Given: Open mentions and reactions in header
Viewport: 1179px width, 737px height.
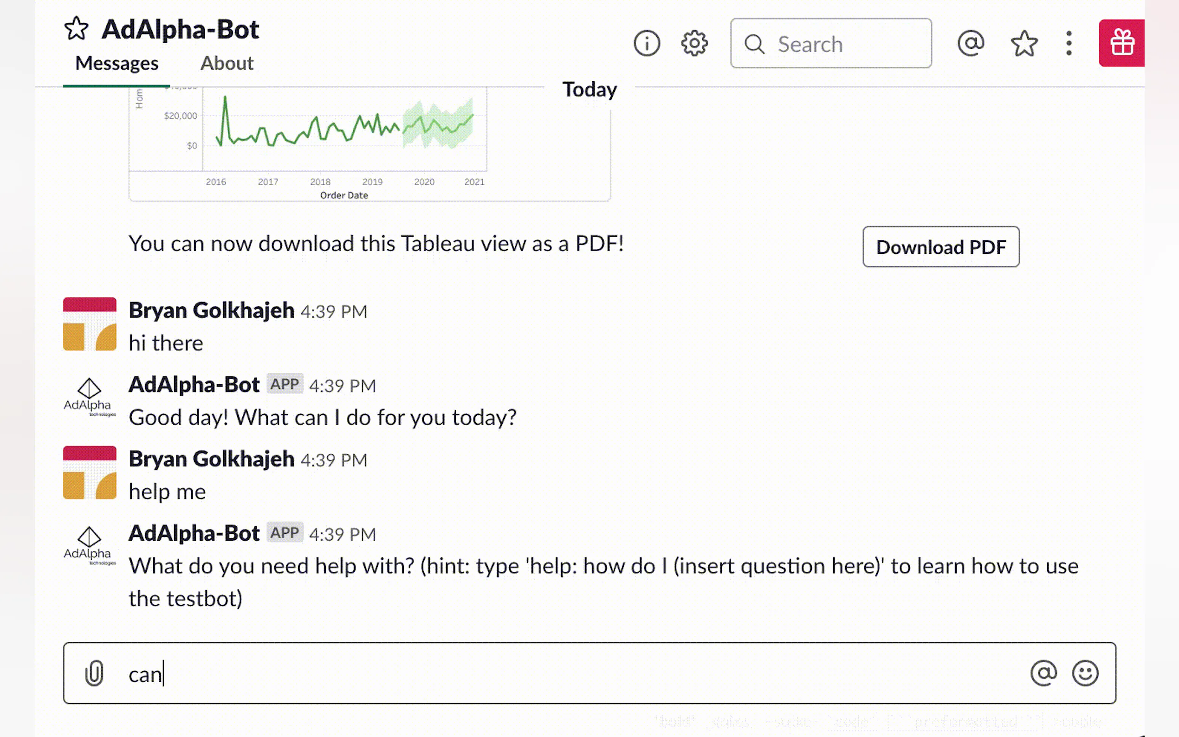Looking at the screenshot, I should click(971, 43).
